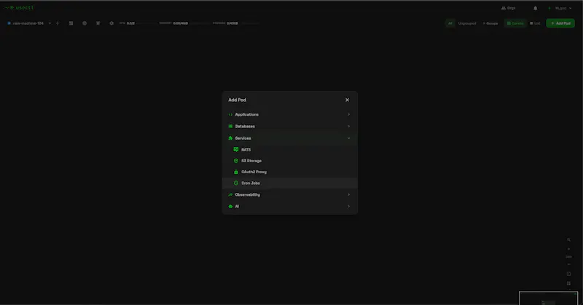Click the green Add Pod button
The height and width of the screenshot is (305, 583).
click(x=560, y=23)
